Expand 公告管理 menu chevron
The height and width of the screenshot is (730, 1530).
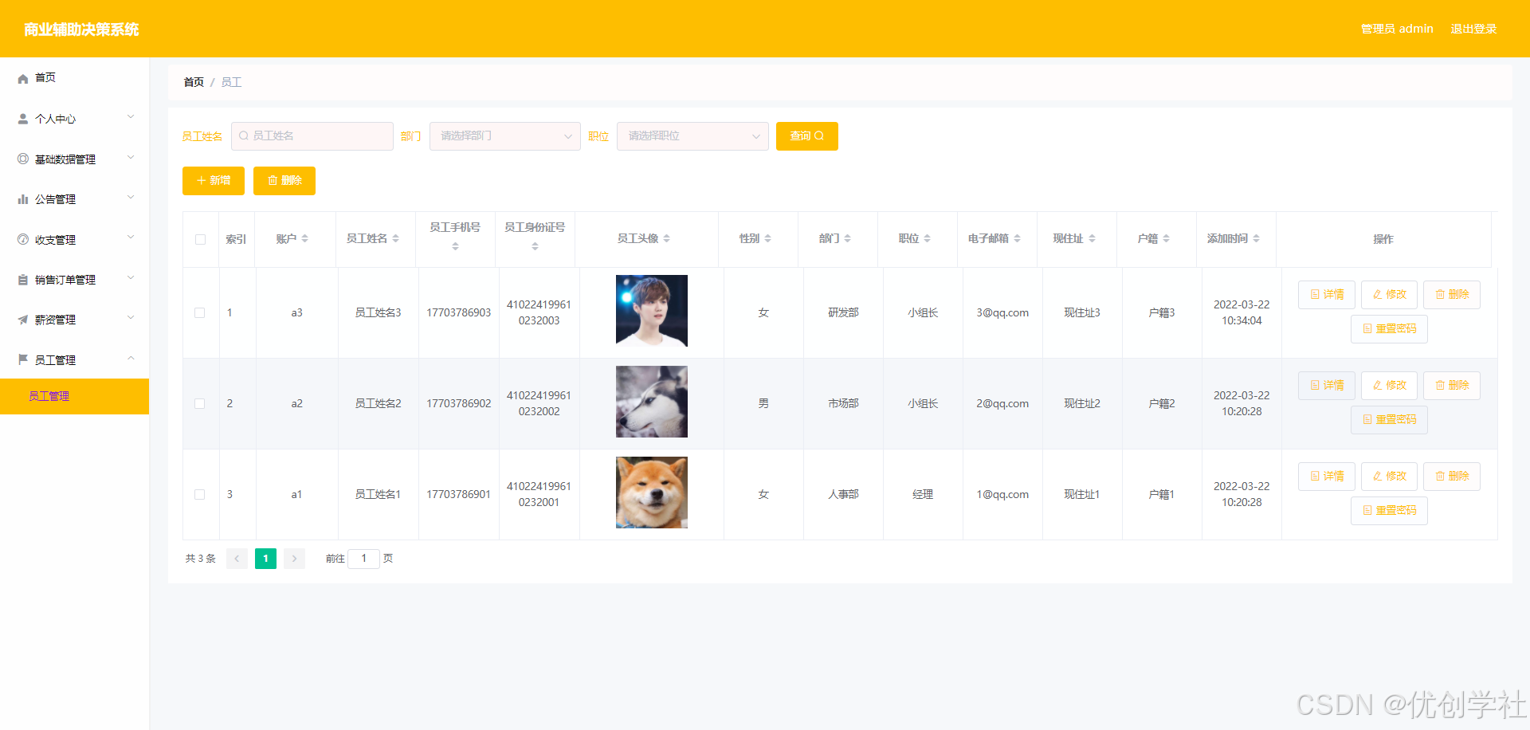(x=131, y=198)
